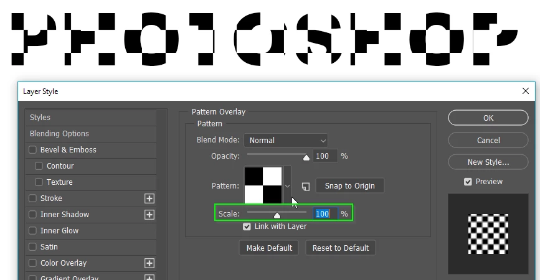Uncheck Link with Layer
The height and width of the screenshot is (280, 540).
click(247, 226)
